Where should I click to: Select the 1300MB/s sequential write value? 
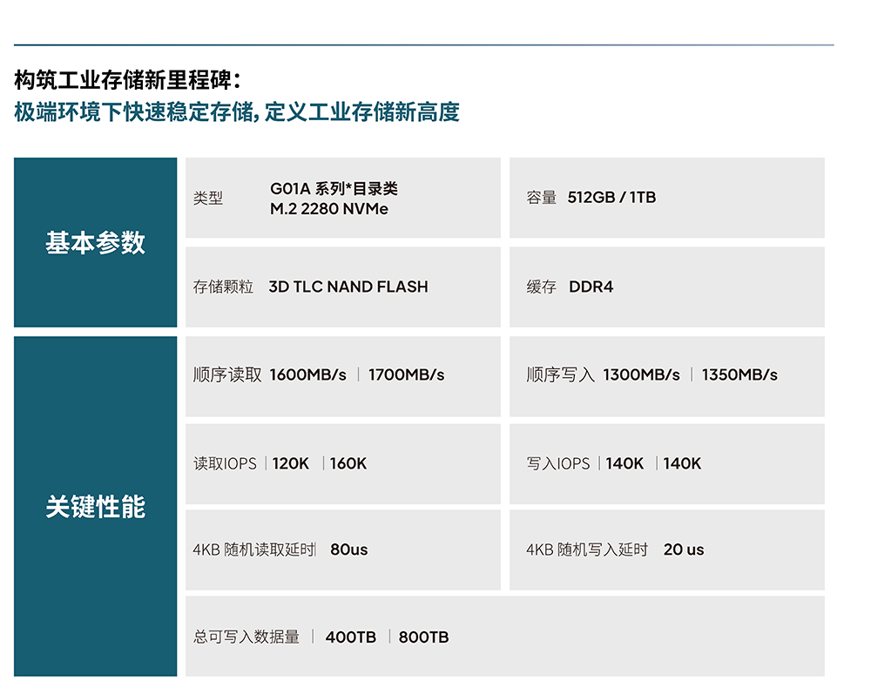pos(641,375)
